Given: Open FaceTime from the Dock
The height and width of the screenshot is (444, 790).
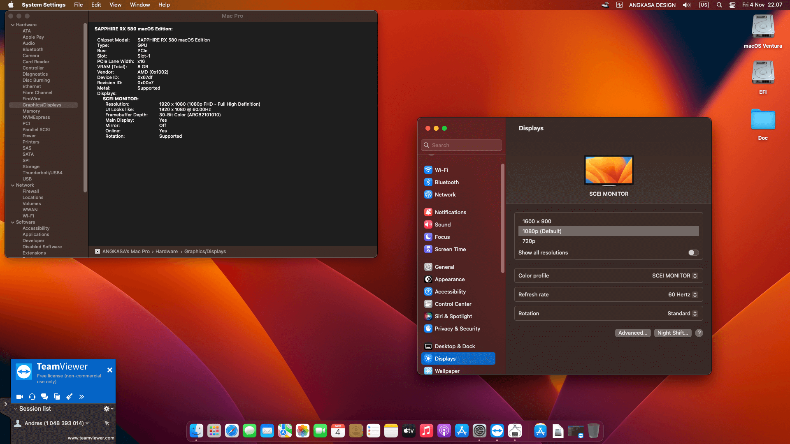Looking at the screenshot, I should [320, 431].
